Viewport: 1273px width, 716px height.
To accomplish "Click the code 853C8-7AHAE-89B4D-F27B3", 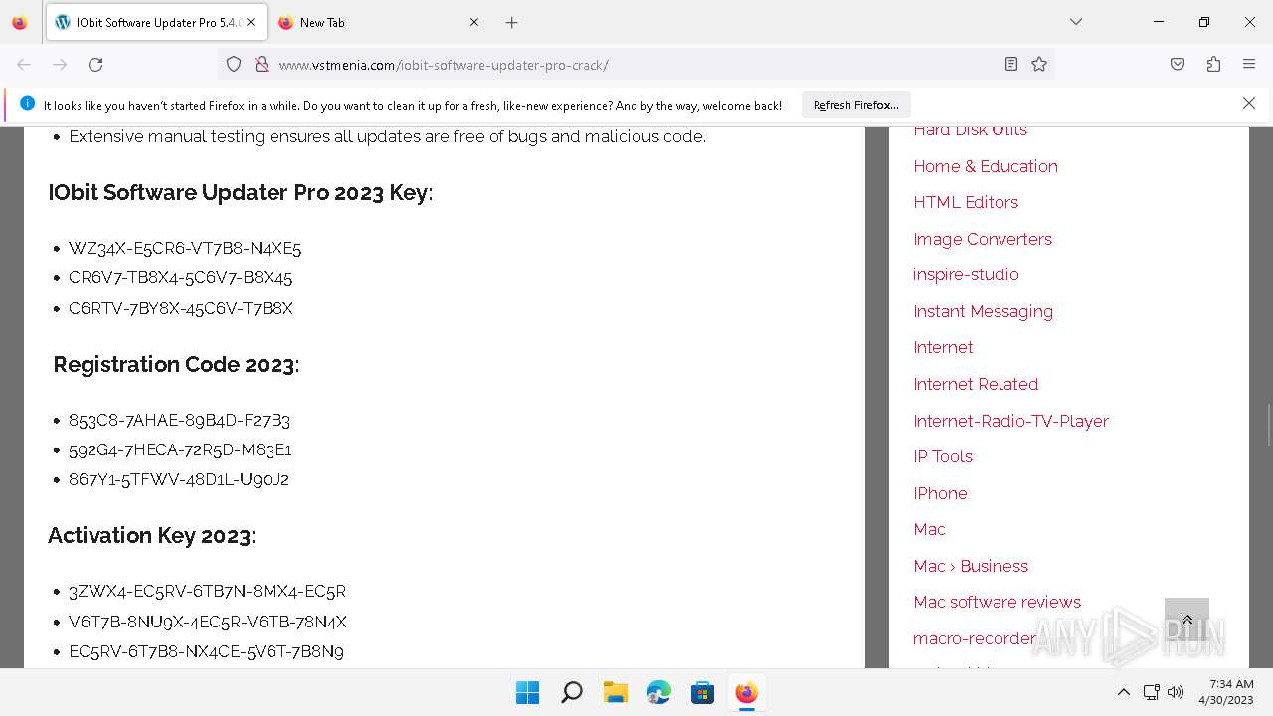I will 179,420.
